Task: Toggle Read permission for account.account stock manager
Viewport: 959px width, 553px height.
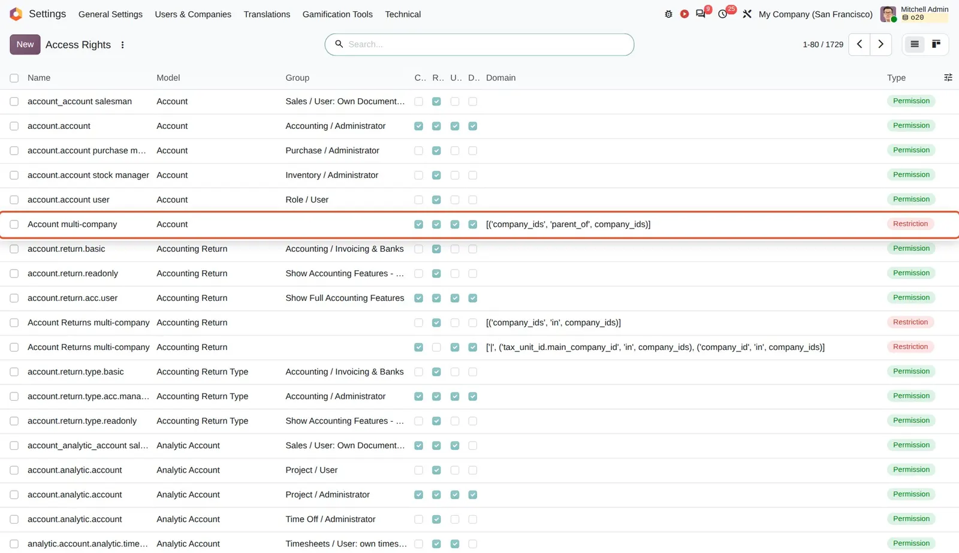Action: tap(436, 176)
